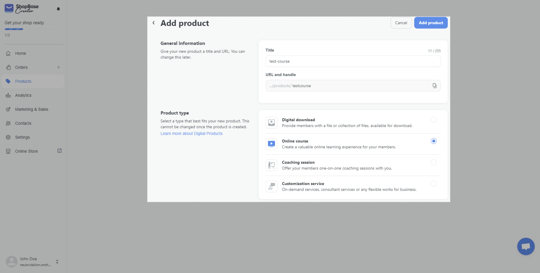This screenshot has width=540, height=273.
Task: Click the URL and handle input field
Action: tap(353, 86)
